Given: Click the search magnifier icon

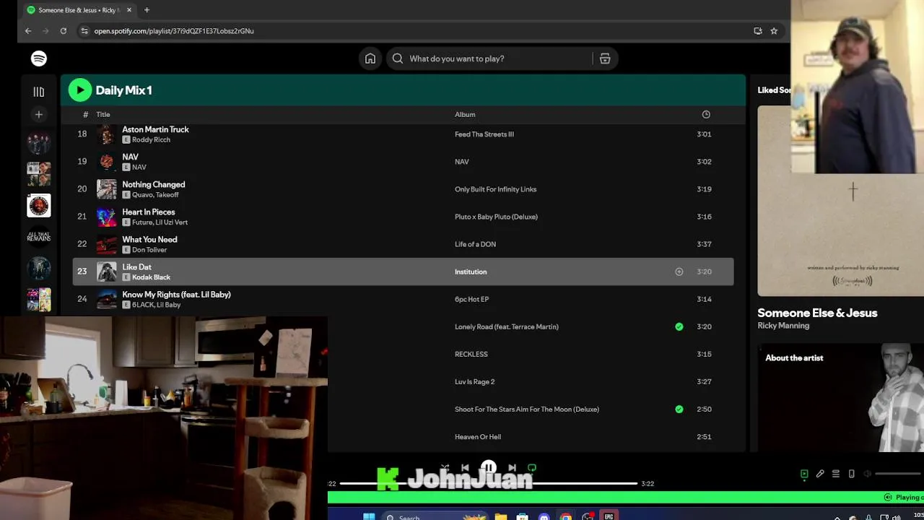Looking at the screenshot, I should [x=398, y=58].
